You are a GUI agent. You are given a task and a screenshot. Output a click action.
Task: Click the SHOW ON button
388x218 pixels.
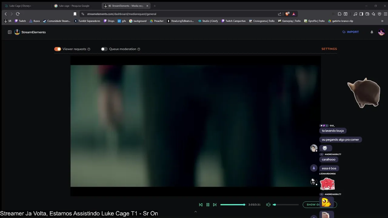(x=319, y=205)
